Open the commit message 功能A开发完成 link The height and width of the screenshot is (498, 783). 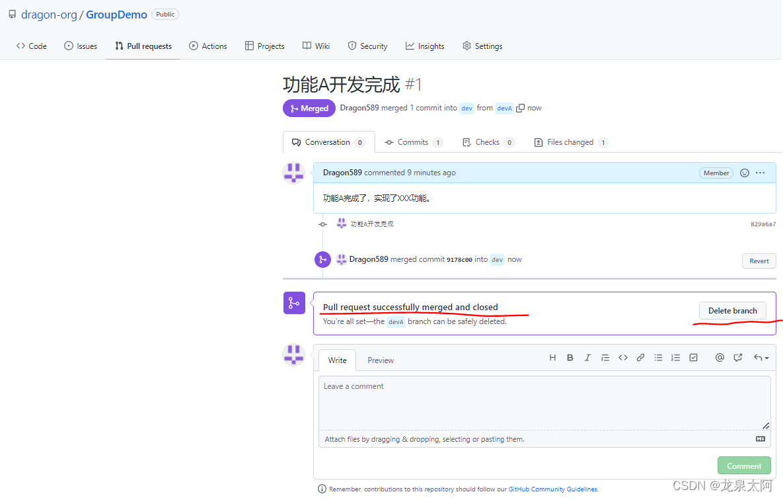pos(372,224)
